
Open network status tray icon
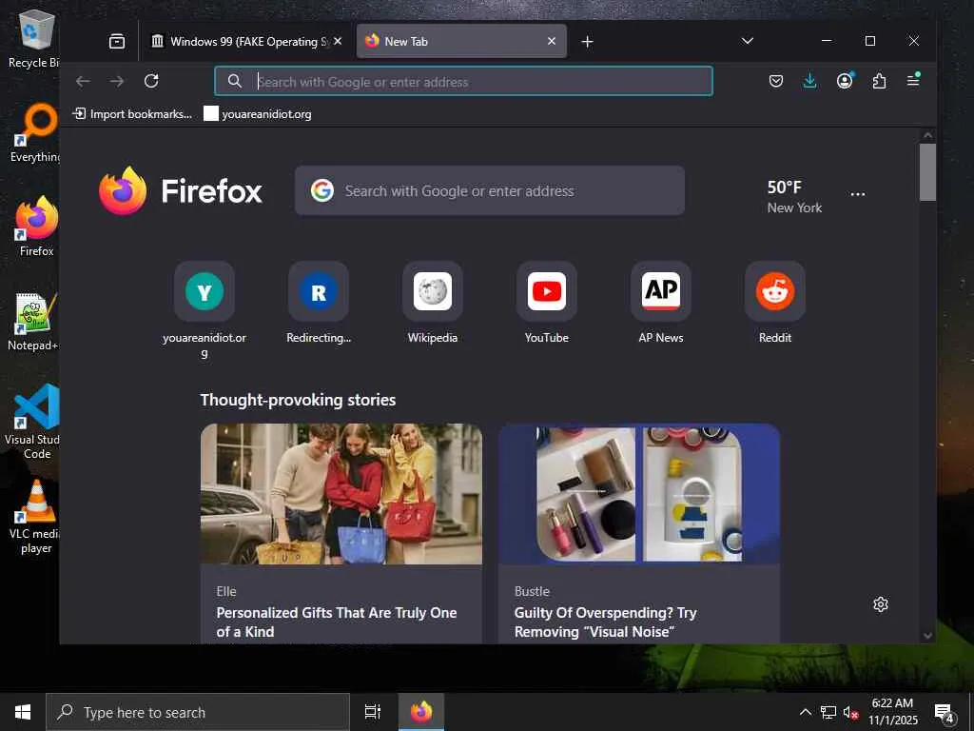tap(828, 712)
